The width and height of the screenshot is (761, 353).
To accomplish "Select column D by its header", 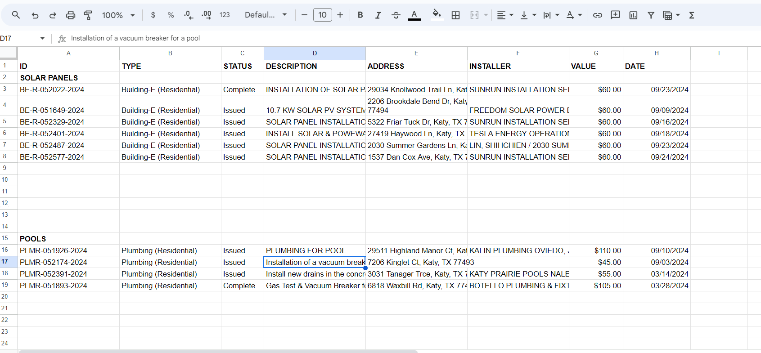I will point(315,53).
